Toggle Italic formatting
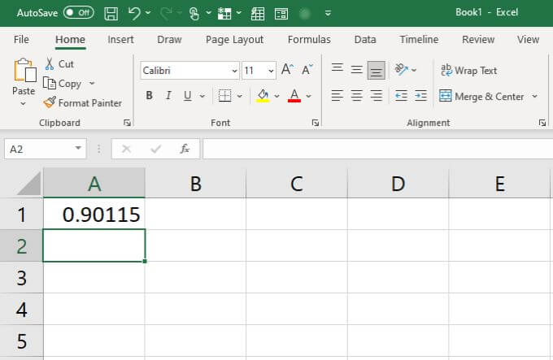553x360 pixels. (x=168, y=95)
